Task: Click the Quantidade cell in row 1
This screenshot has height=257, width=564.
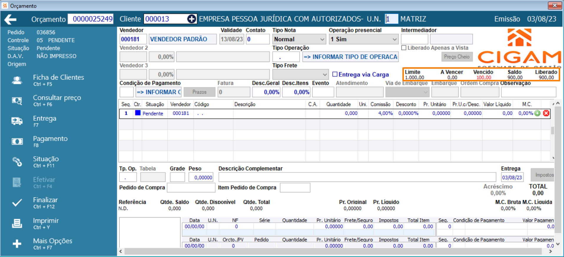Action: point(339,113)
